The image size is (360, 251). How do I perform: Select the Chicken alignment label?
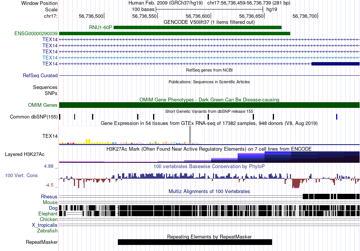tap(49, 220)
